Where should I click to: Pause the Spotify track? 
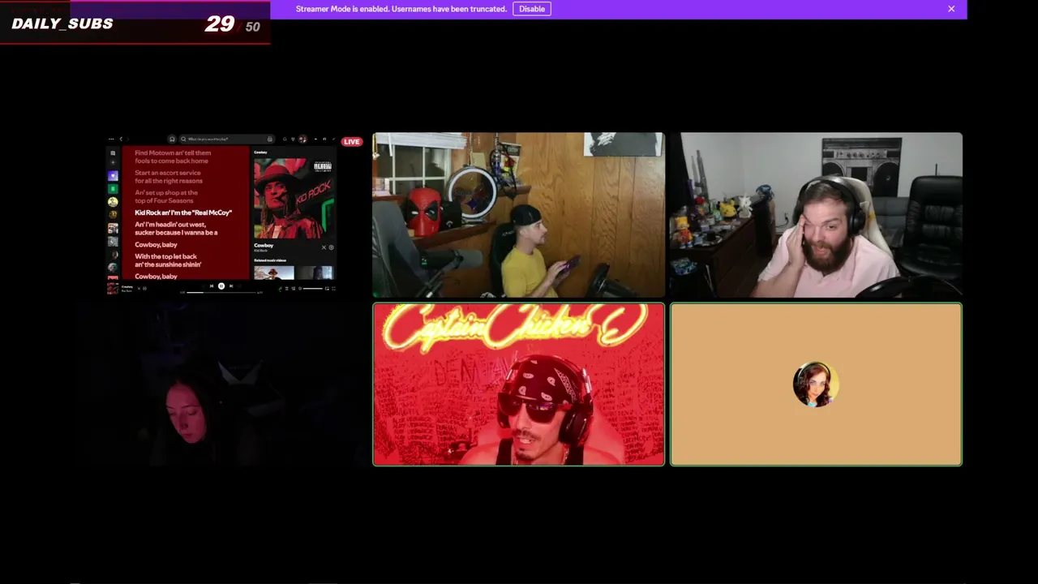point(221,286)
